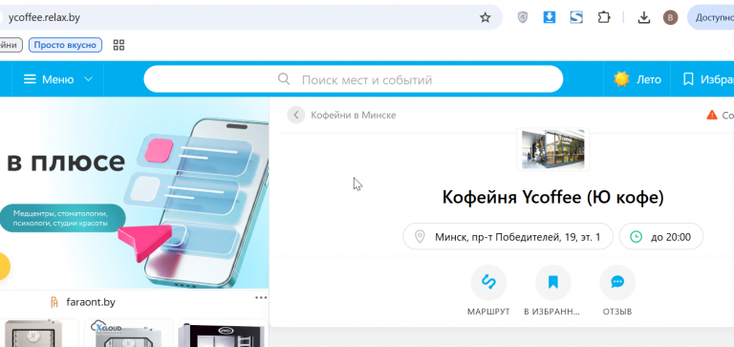
Task: Go back using the arrow circle button
Action: click(x=296, y=115)
